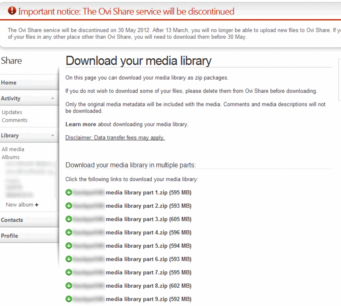This screenshot has width=341, height=306.
Task: Click the Important notice red headline
Action: pyautogui.click(x=126, y=11)
